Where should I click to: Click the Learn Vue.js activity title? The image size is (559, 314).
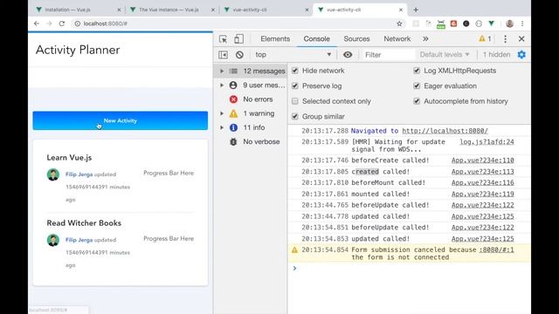[x=69, y=158]
